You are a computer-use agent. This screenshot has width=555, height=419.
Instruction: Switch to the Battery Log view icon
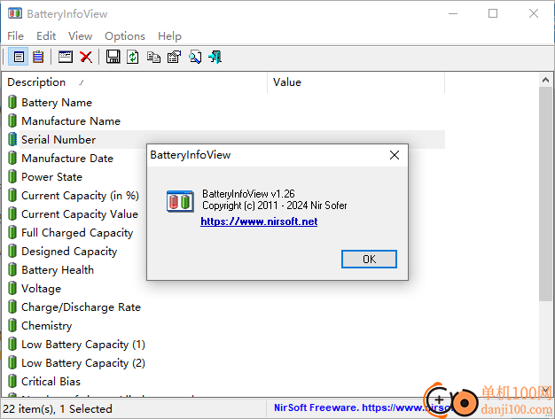coord(38,57)
